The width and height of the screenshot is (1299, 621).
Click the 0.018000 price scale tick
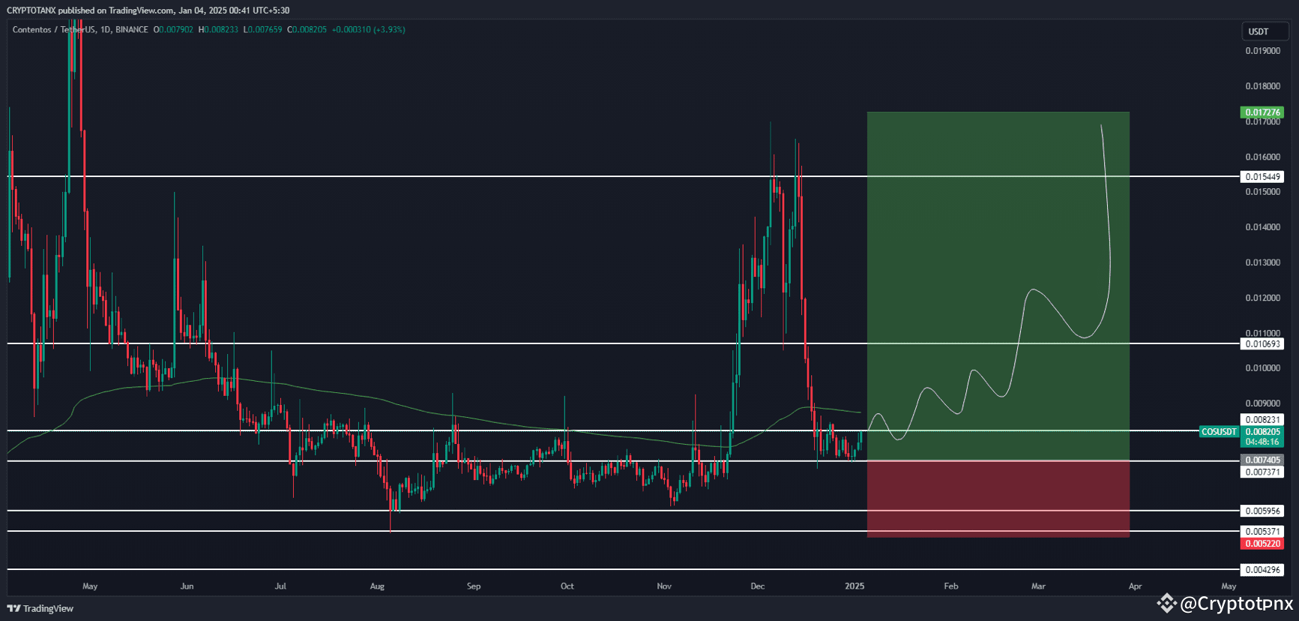[1262, 86]
